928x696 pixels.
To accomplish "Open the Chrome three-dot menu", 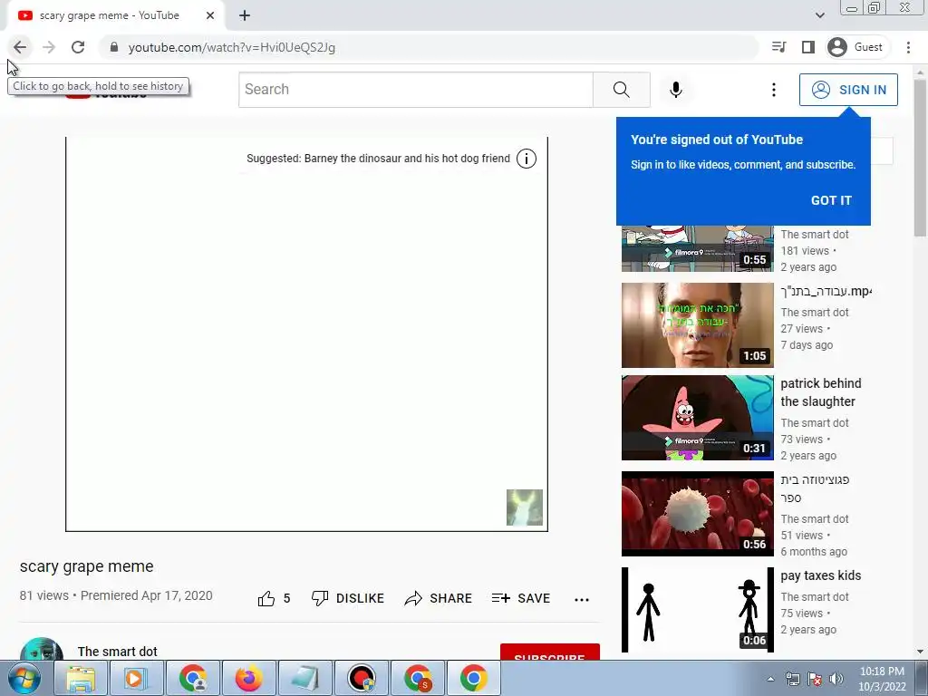I will tap(908, 47).
